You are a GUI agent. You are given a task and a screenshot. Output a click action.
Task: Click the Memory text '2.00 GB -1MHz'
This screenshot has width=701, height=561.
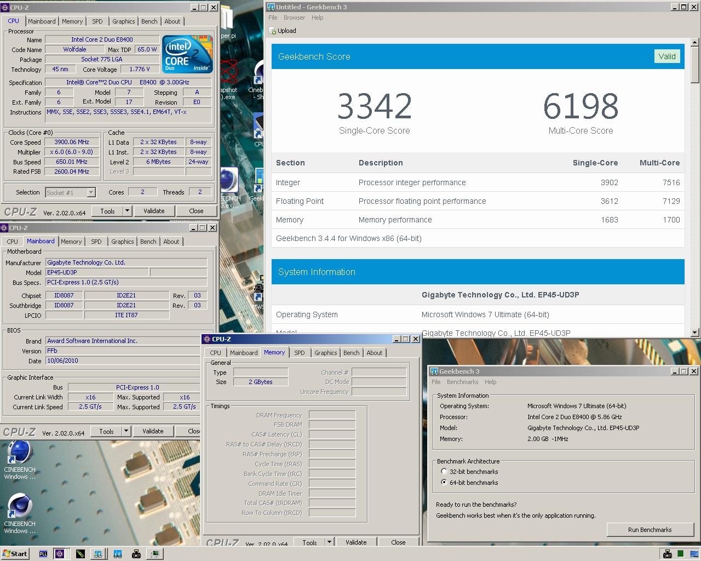coord(548,439)
